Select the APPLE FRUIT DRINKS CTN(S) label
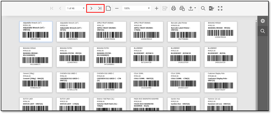Screen dimensions: 272x114 (147, 32)
